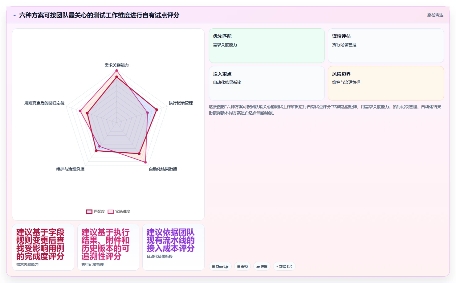Click the table icon in the 表格 chip
This screenshot has height=283, width=456.
(x=238, y=266)
